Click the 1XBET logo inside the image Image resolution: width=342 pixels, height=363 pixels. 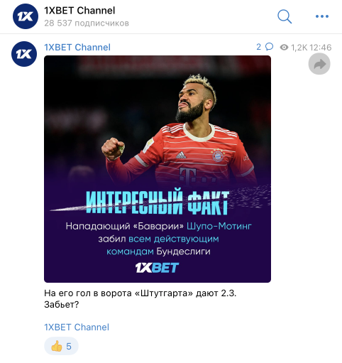[157, 268]
